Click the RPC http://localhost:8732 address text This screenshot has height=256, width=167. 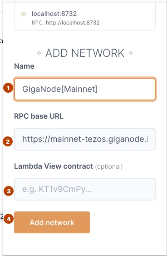[x=65, y=23]
